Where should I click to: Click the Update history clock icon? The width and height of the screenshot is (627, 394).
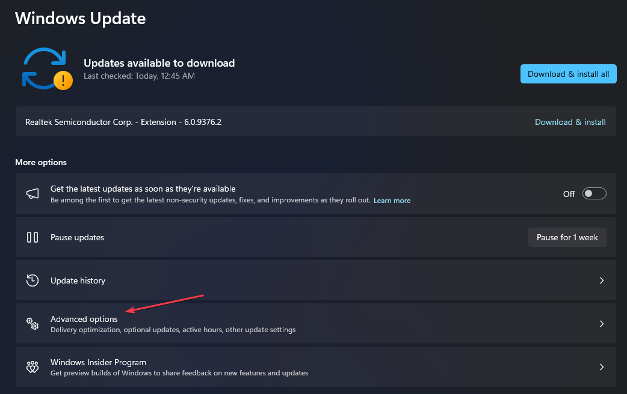(x=32, y=280)
